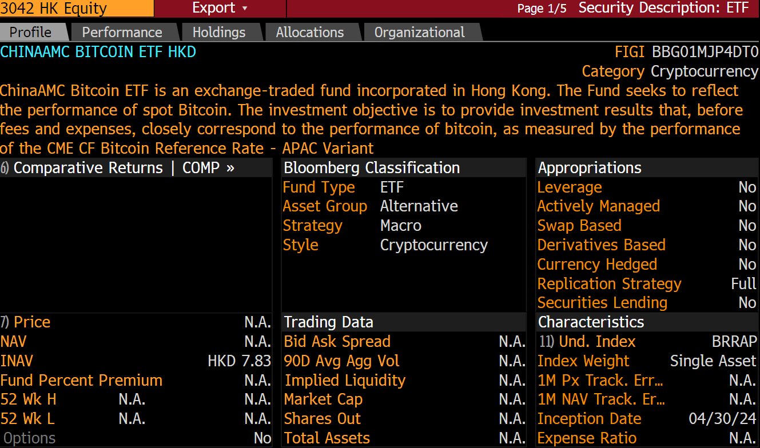This screenshot has width=760, height=448.
Task: Click the Security Description: ETF header
Action: [663, 8]
